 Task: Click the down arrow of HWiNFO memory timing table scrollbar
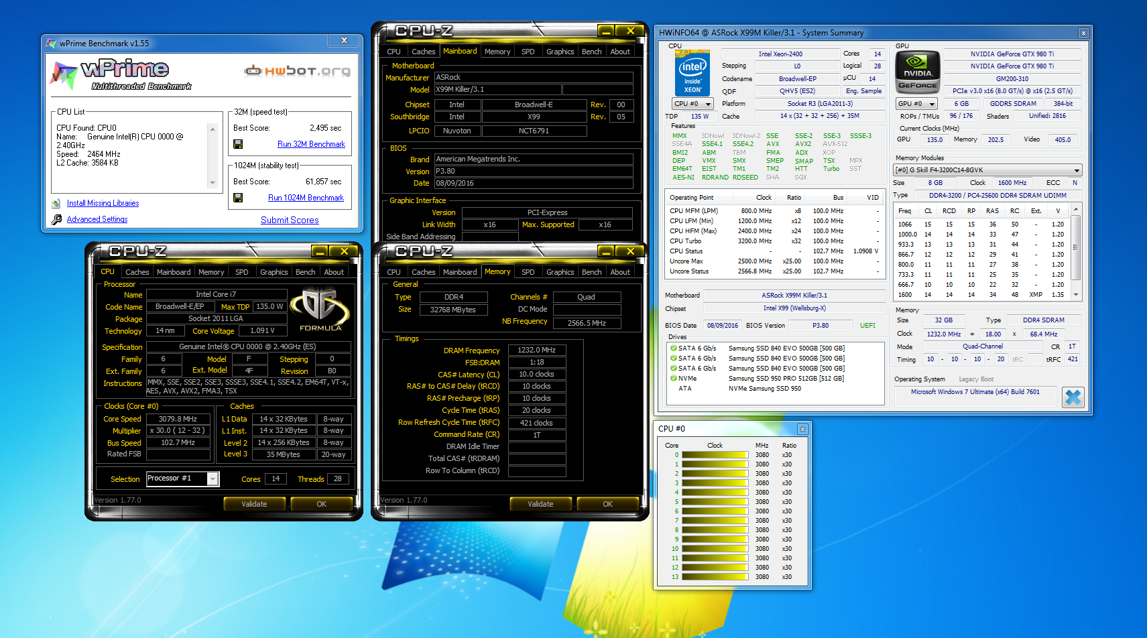point(1076,294)
